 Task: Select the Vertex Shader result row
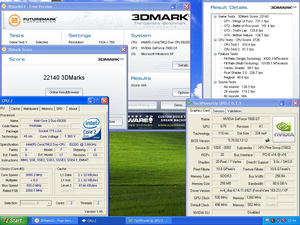(241, 68)
